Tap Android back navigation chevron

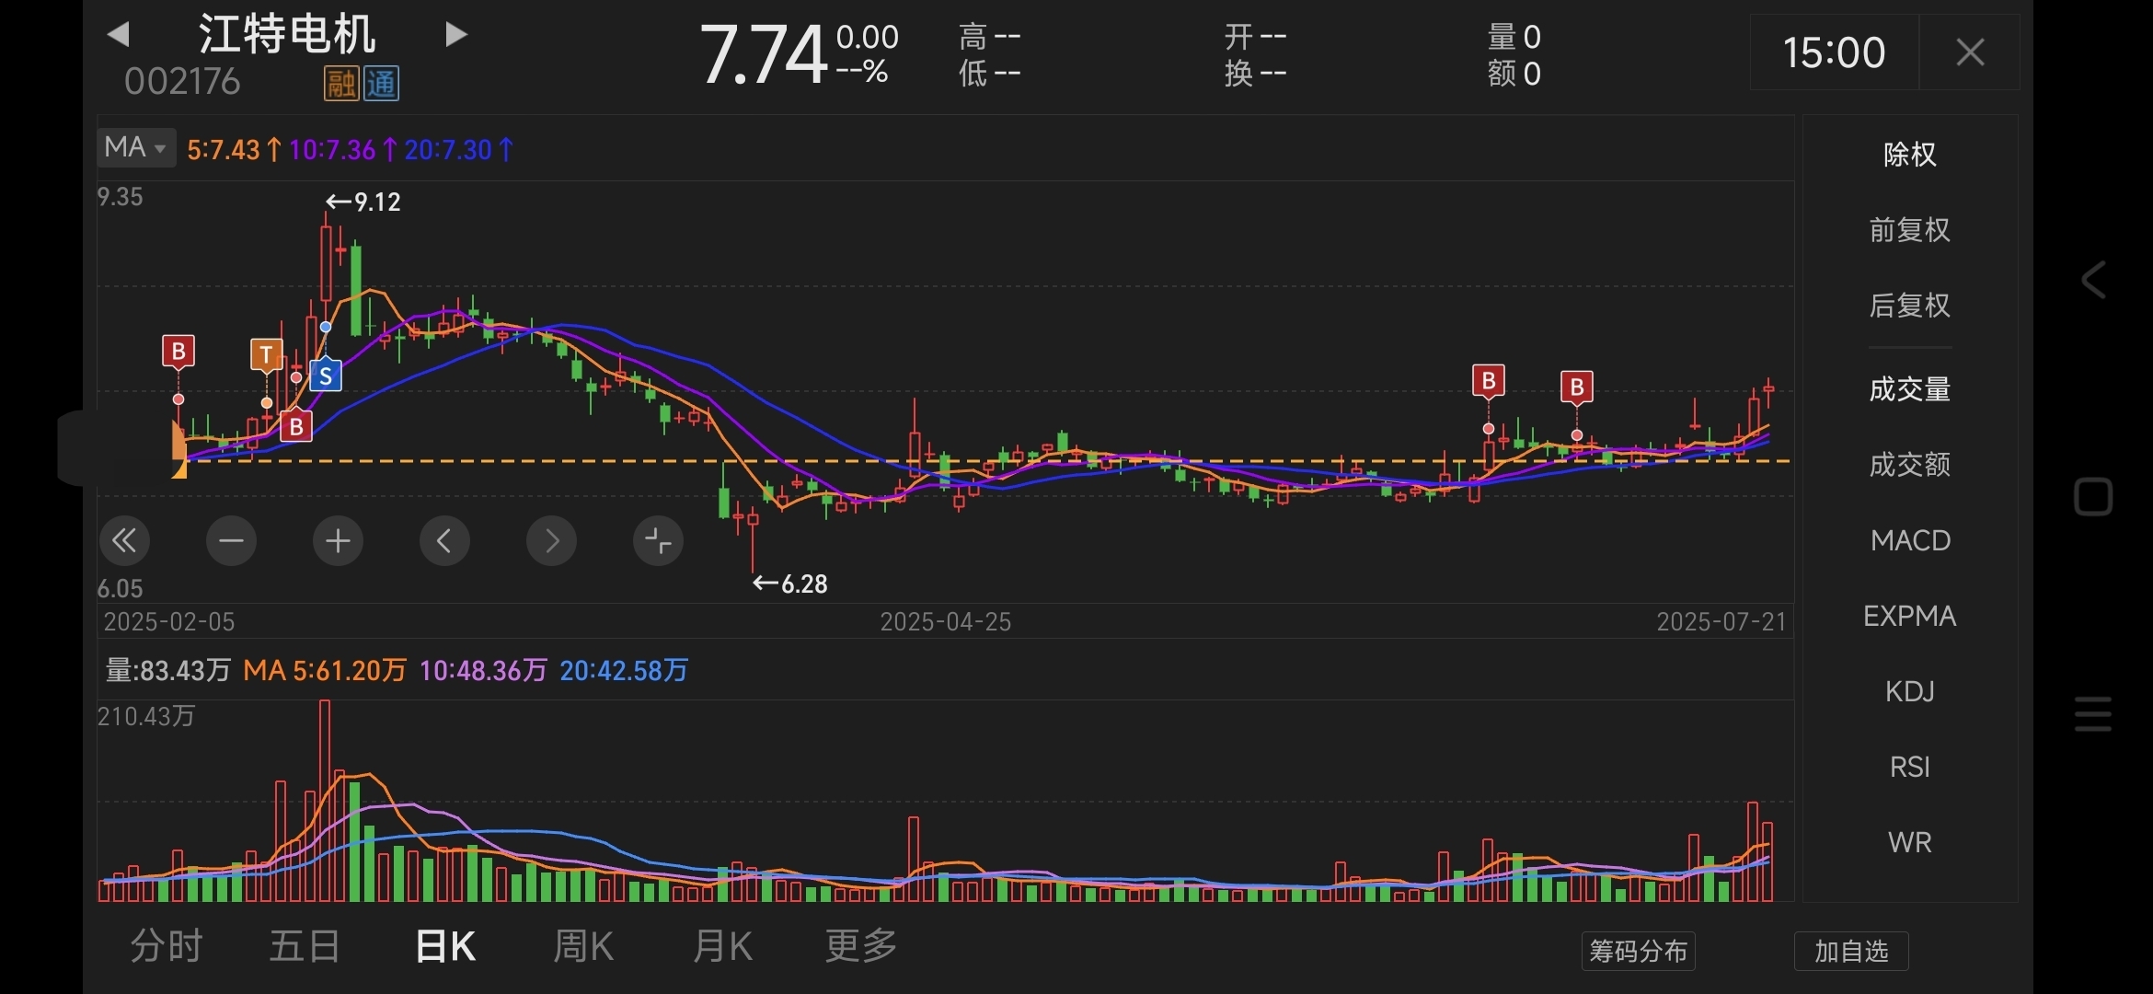(2093, 280)
